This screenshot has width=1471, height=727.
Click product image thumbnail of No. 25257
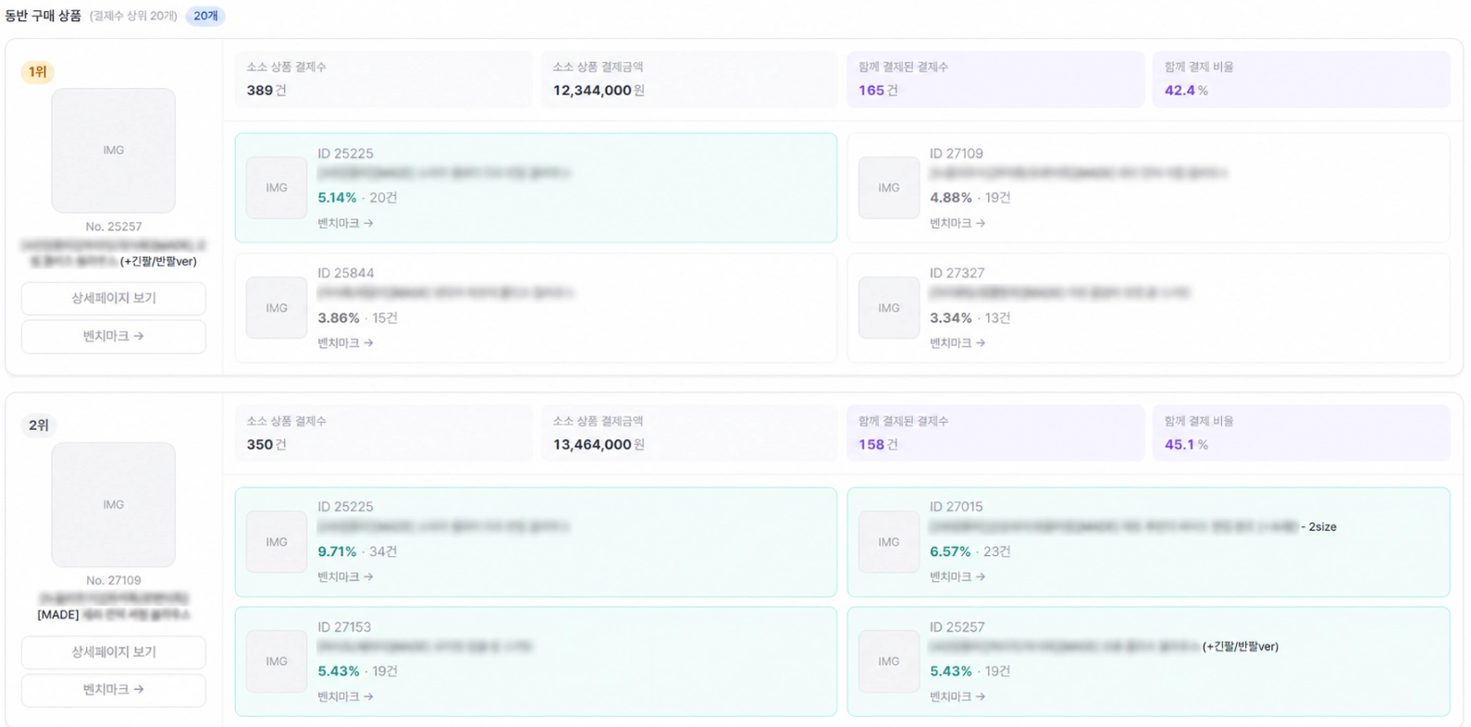114,151
